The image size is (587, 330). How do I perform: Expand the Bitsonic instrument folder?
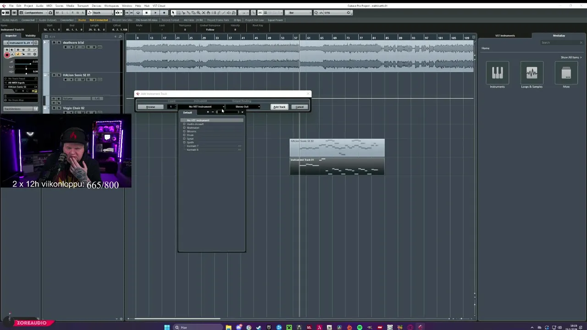tap(184, 132)
